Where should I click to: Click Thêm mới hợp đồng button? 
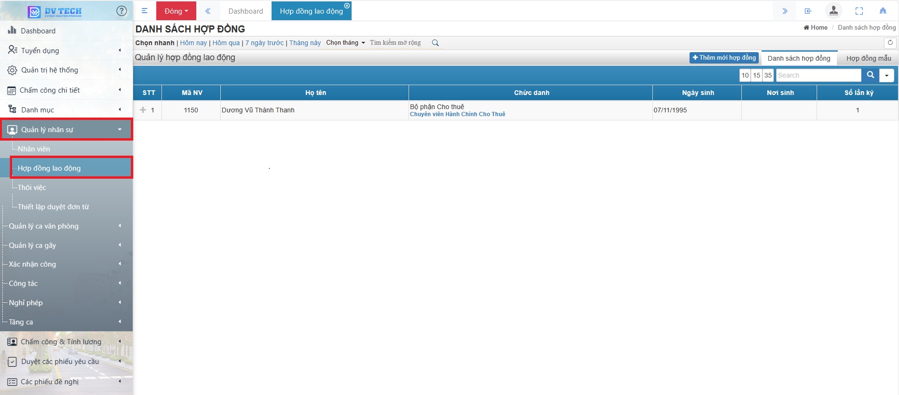(x=724, y=58)
